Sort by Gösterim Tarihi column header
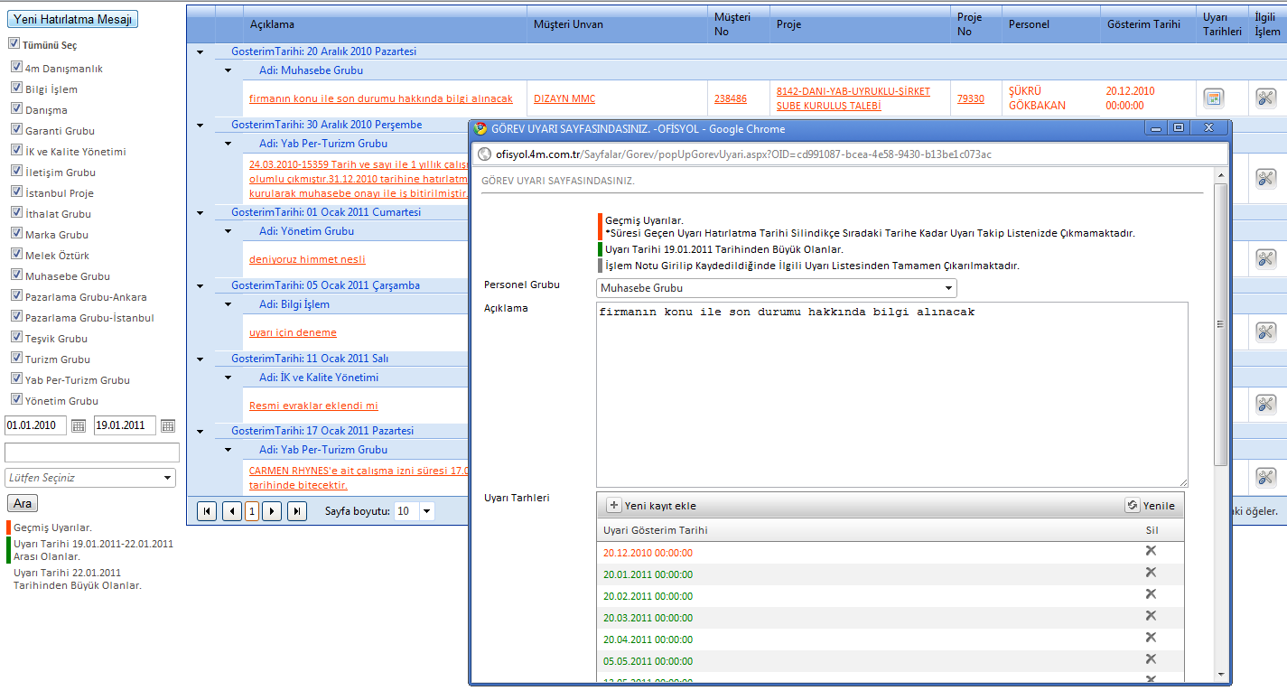Screen dimensions: 1287x700 coord(1143,24)
